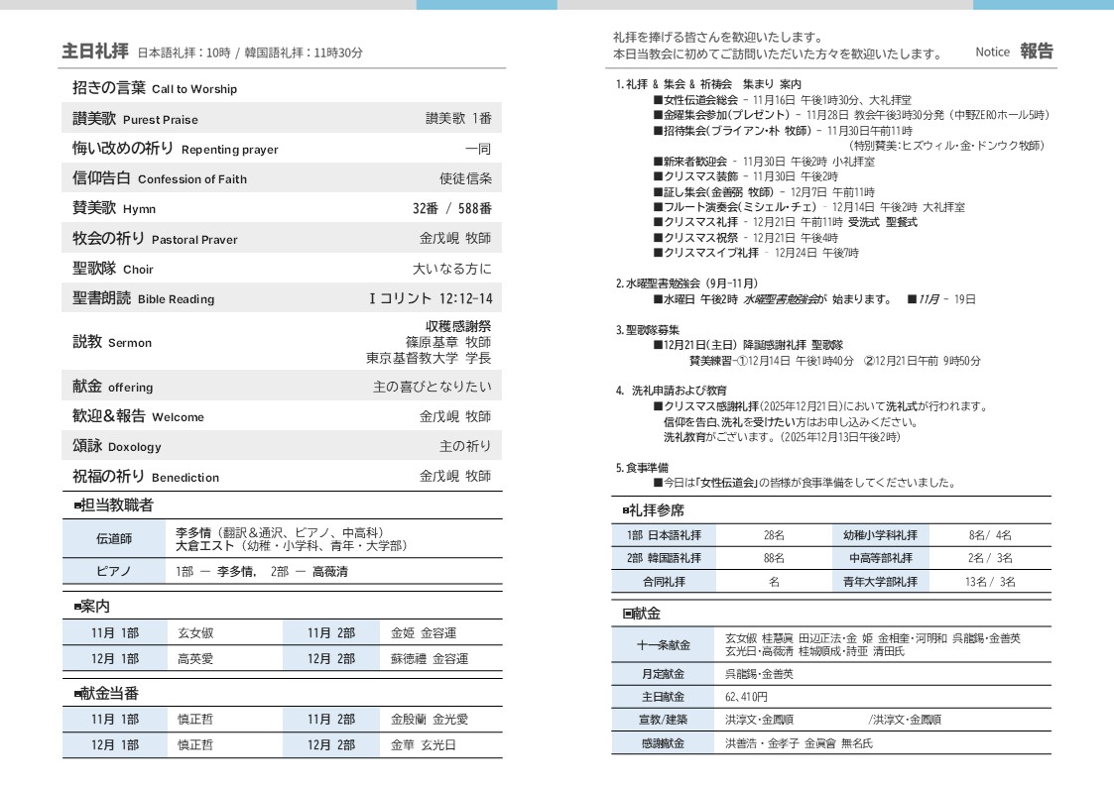Click the 伝道師 label cell
1114x787 pixels.
point(113,539)
